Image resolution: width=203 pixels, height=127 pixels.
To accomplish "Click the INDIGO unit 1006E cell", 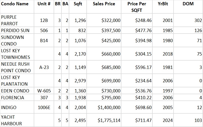I will point(44,107).
